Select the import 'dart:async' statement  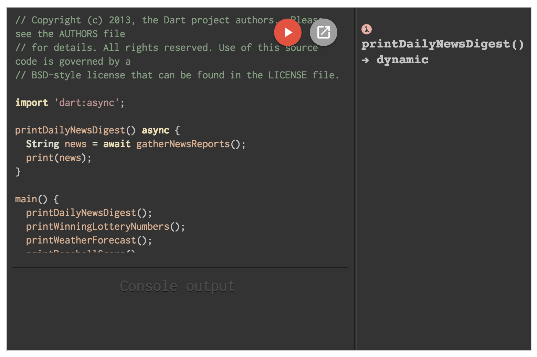click(70, 102)
